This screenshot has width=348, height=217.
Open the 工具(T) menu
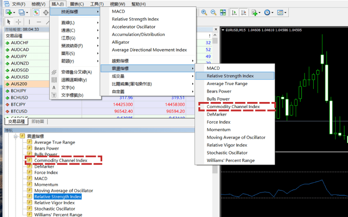tap(97, 4)
